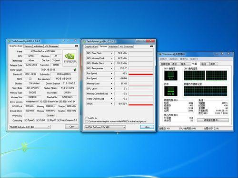
Task: Open the Video Engine Load sensor dropdown
Action: [111, 99]
